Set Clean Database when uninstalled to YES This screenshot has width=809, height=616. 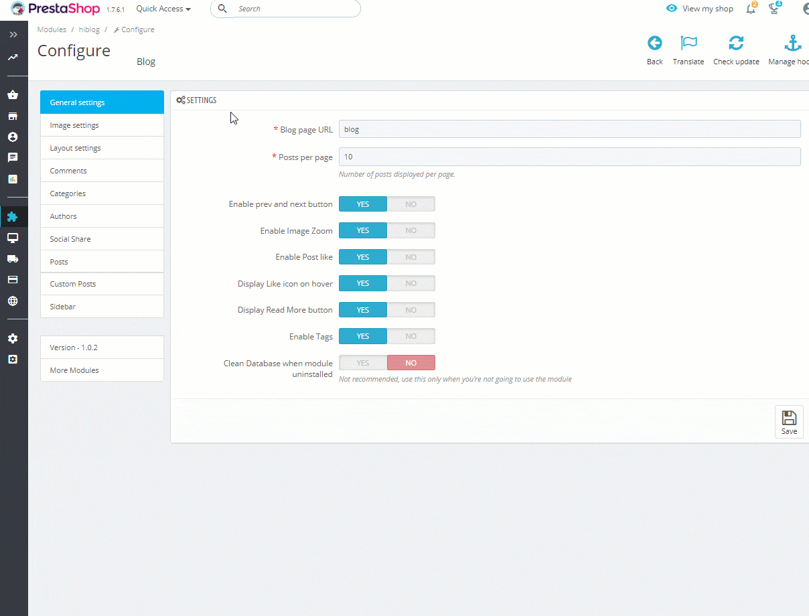[363, 363]
